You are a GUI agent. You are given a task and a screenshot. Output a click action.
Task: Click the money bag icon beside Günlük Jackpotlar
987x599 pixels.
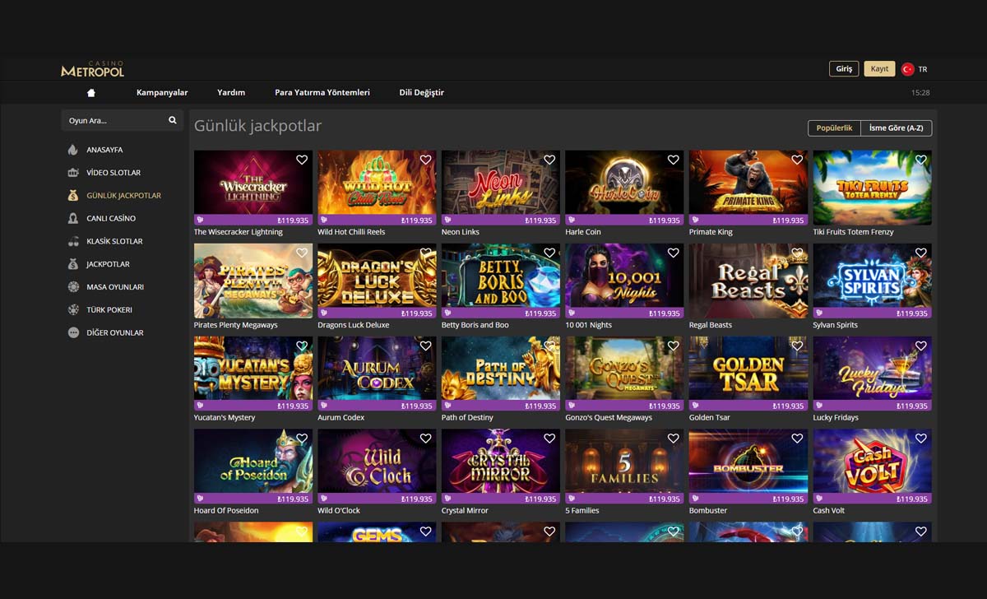point(73,196)
